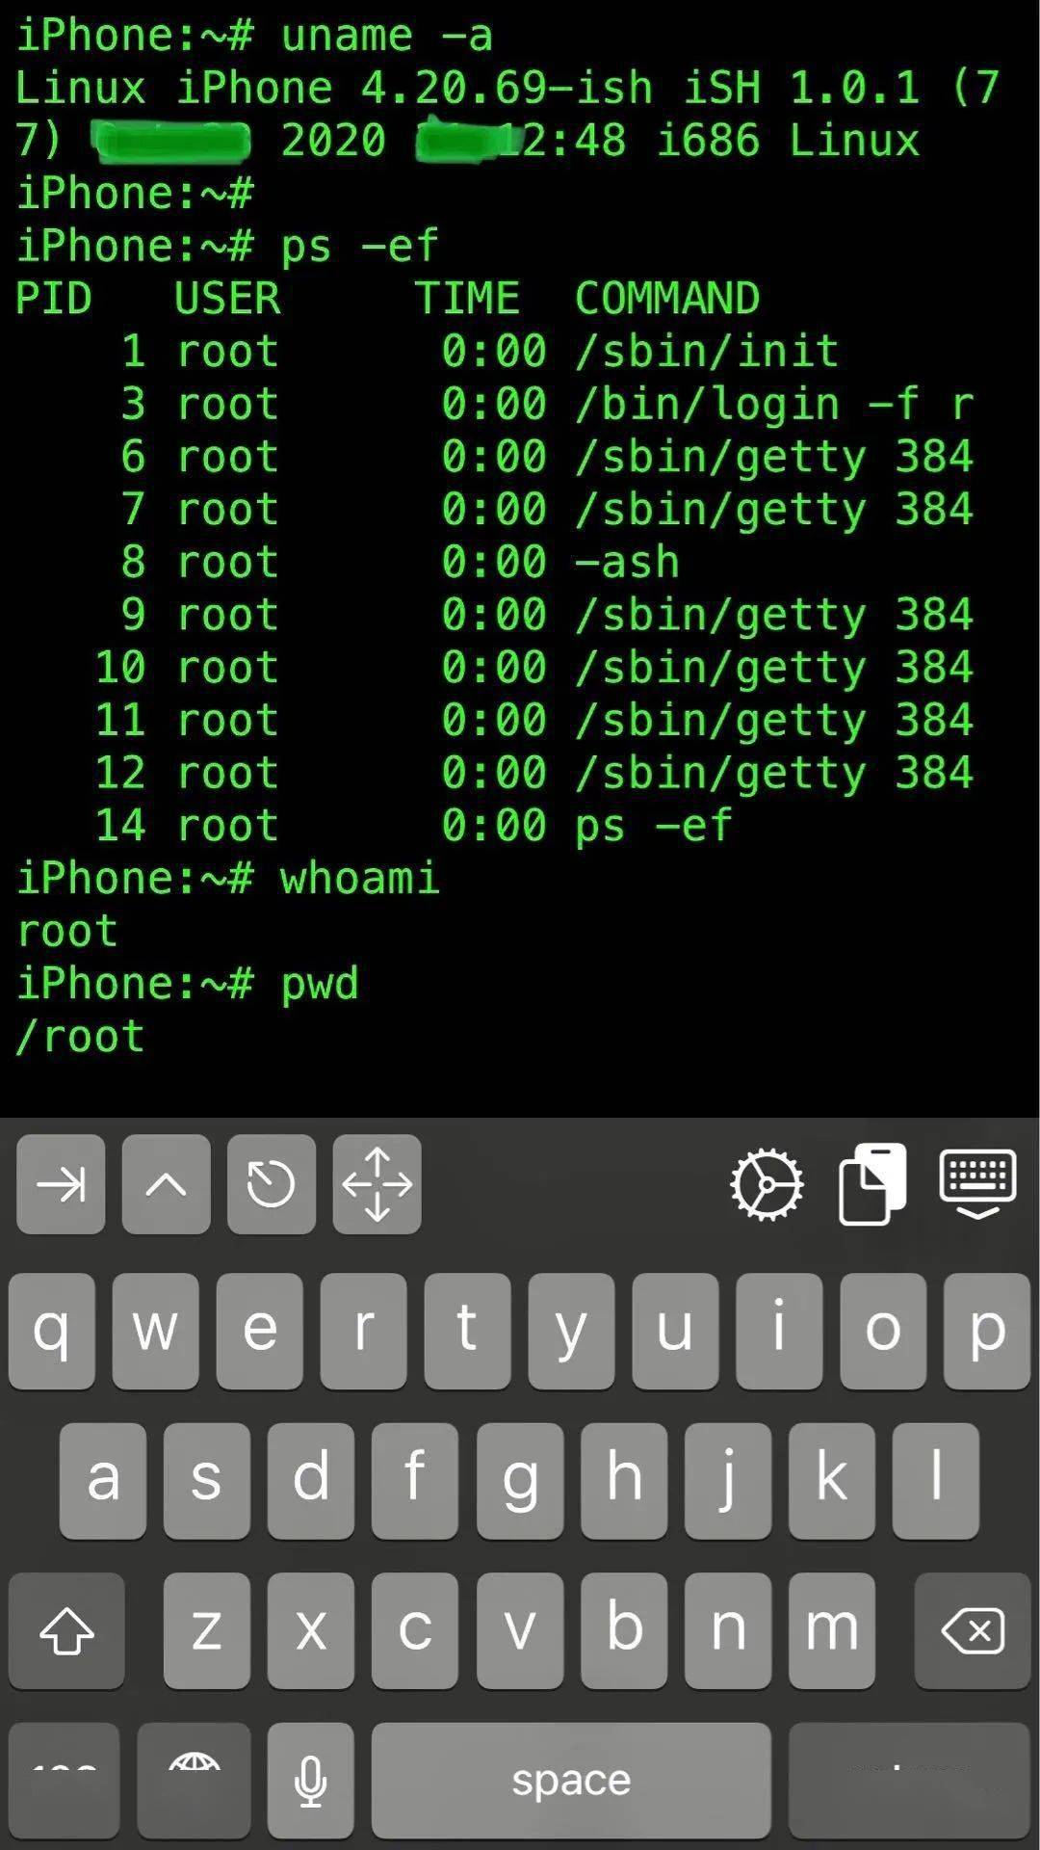Tap the return key
The image size is (1040, 1850).
(x=909, y=1781)
